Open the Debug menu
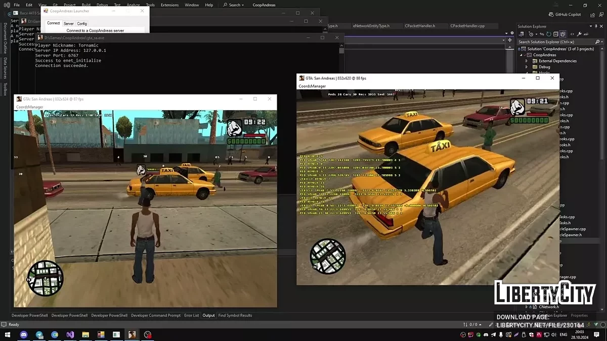 (102, 5)
